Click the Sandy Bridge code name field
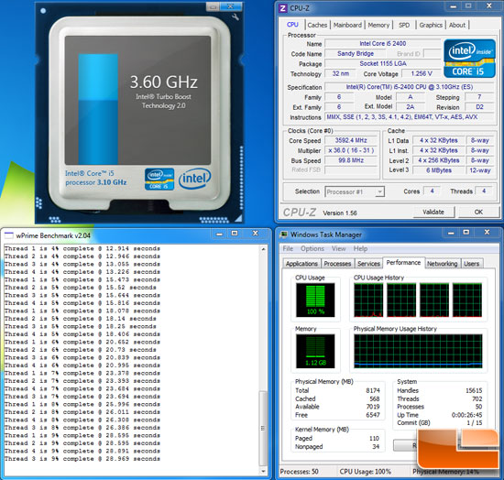504x480 pixels. [356, 53]
